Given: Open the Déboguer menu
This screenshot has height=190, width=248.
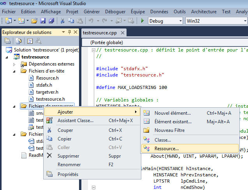Looking at the screenshot, I should [x=115, y=12].
